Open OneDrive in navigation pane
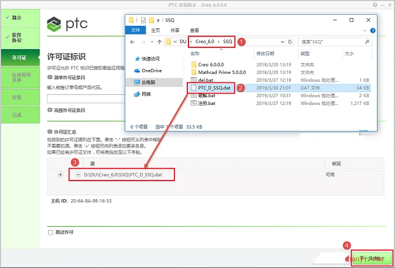 pyautogui.click(x=148, y=71)
